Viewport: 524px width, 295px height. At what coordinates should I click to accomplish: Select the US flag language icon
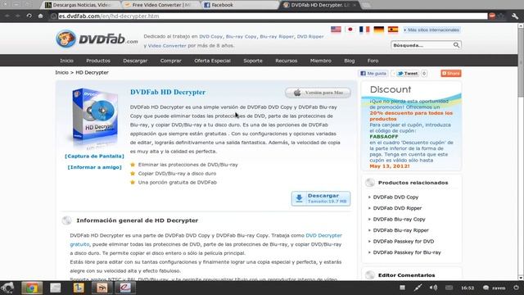[336, 29]
